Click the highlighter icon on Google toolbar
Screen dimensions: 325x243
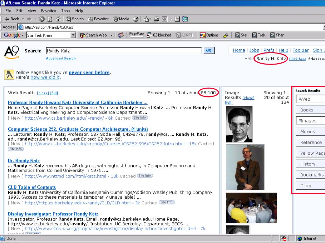[x=226, y=35]
